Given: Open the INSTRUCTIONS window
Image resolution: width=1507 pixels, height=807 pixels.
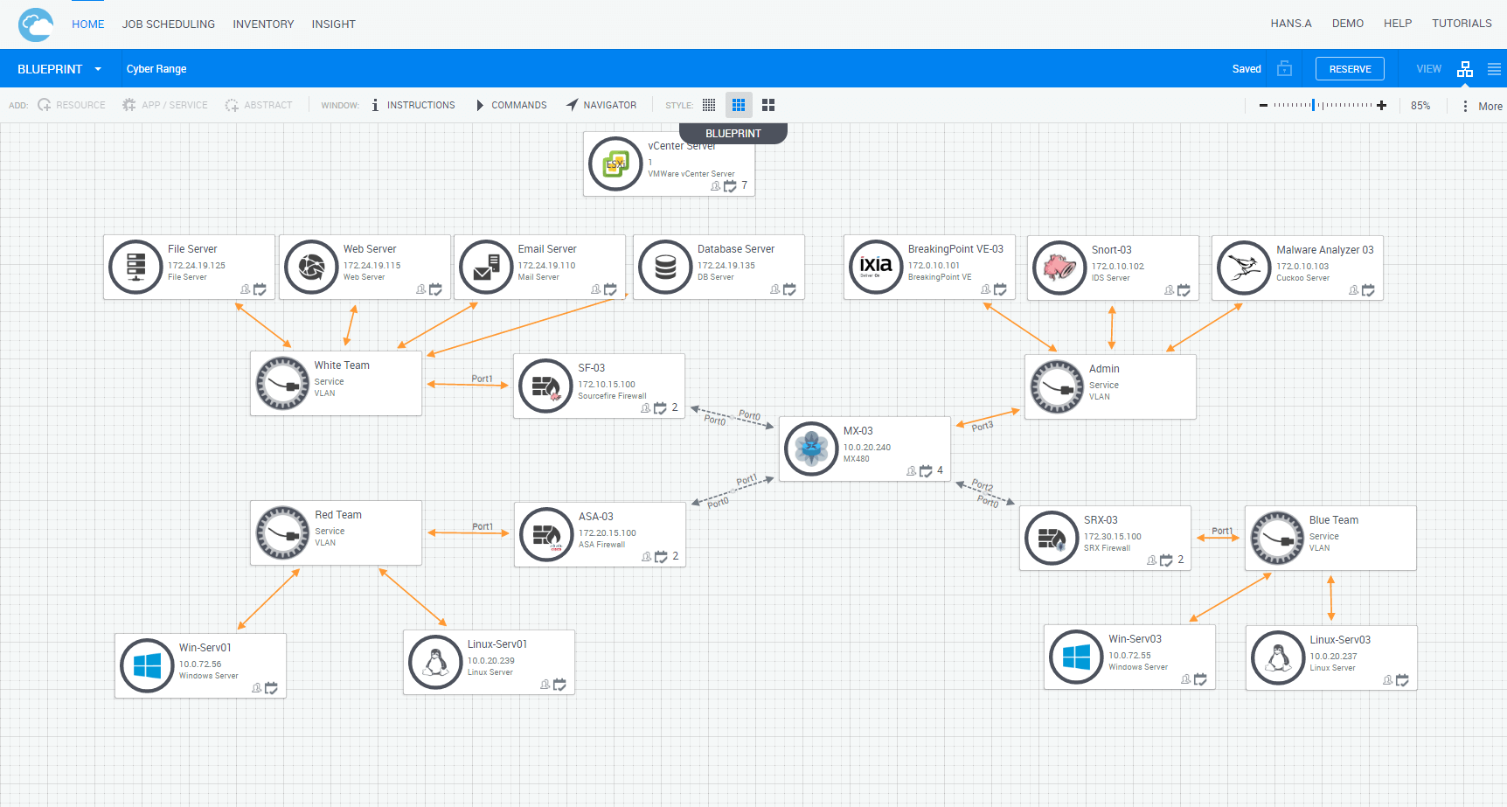Looking at the screenshot, I should [413, 105].
